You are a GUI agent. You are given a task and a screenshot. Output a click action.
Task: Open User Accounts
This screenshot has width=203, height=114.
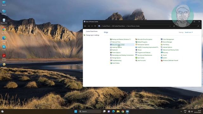coord(141,60)
